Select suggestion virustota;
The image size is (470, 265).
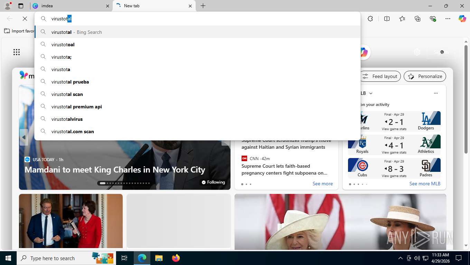[x=198, y=57]
